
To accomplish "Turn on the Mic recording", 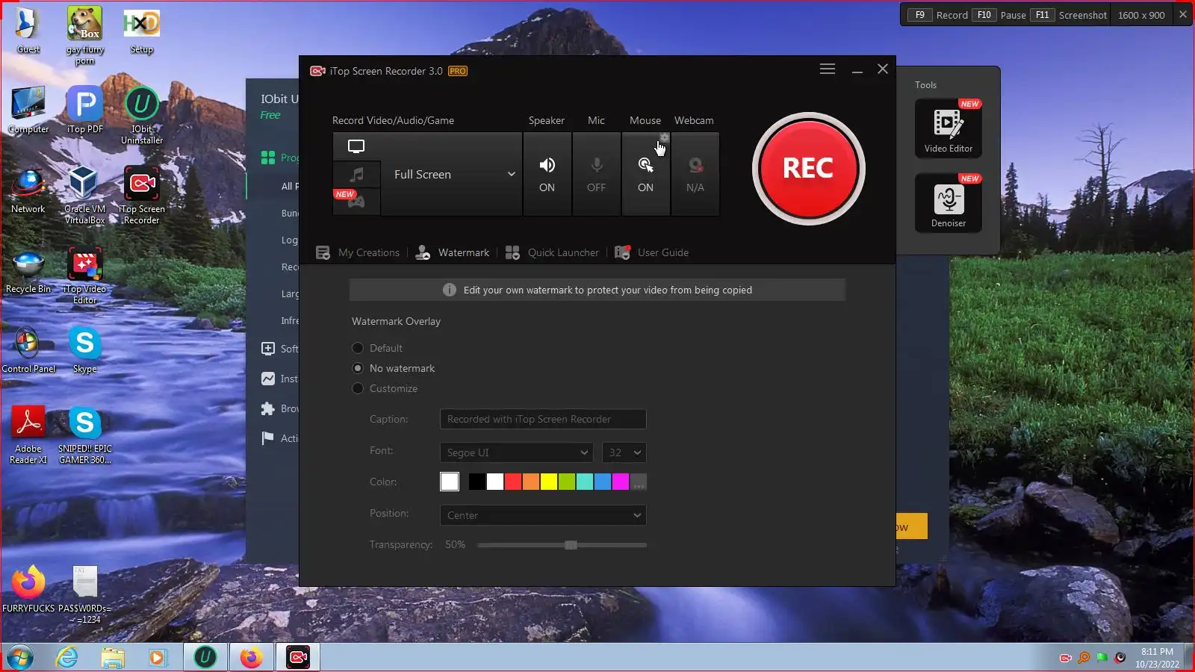I will click(x=597, y=174).
